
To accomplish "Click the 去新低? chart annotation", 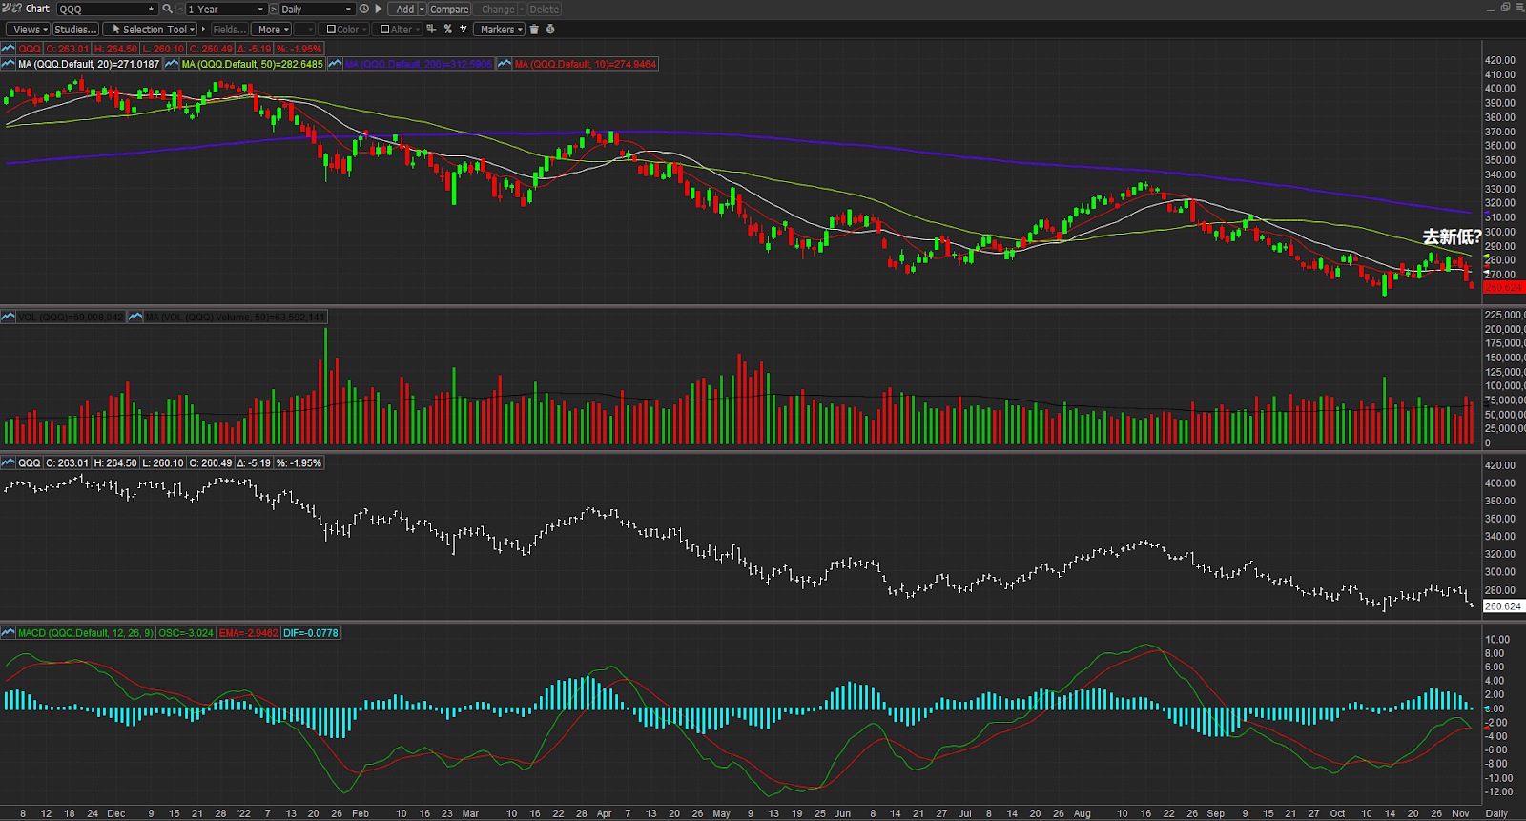I will click(1452, 236).
